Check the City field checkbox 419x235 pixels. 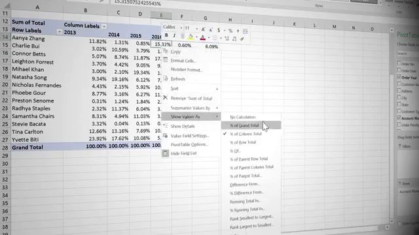[x=399, y=97]
